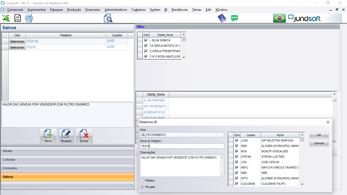Click the Nome column header in dialog
Viewport: 347px width, 195px height.
(x=280, y=135)
